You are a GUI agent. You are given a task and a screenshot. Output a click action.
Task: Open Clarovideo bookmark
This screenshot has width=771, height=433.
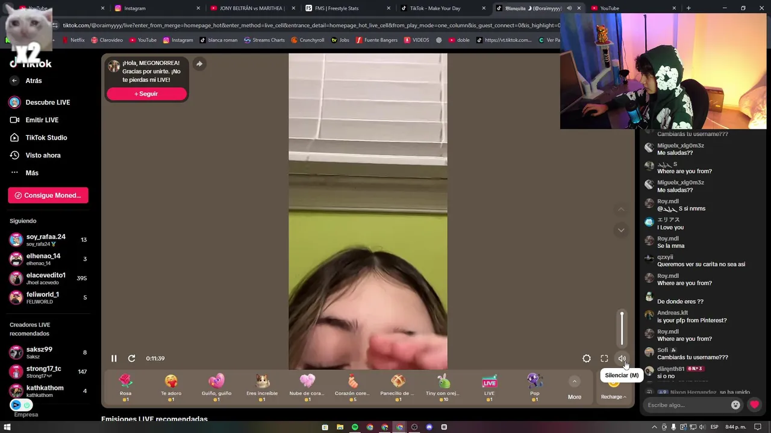point(107,40)
